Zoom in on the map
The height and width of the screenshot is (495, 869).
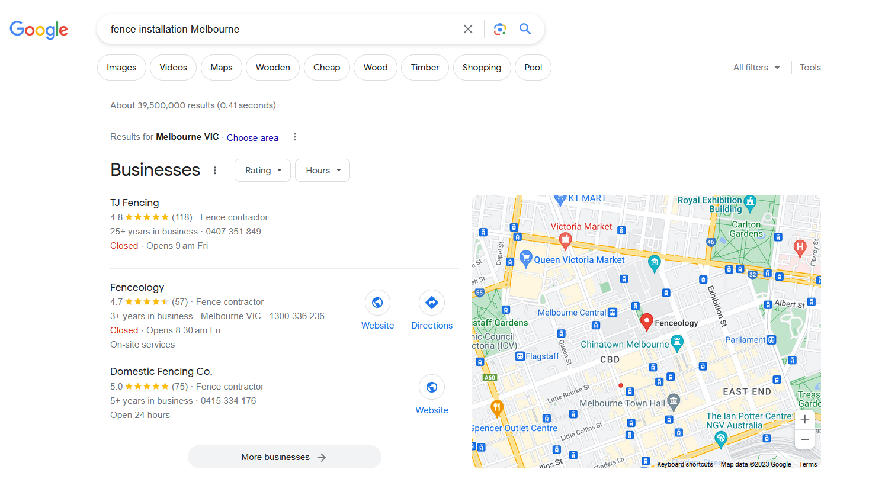[804, 419]
